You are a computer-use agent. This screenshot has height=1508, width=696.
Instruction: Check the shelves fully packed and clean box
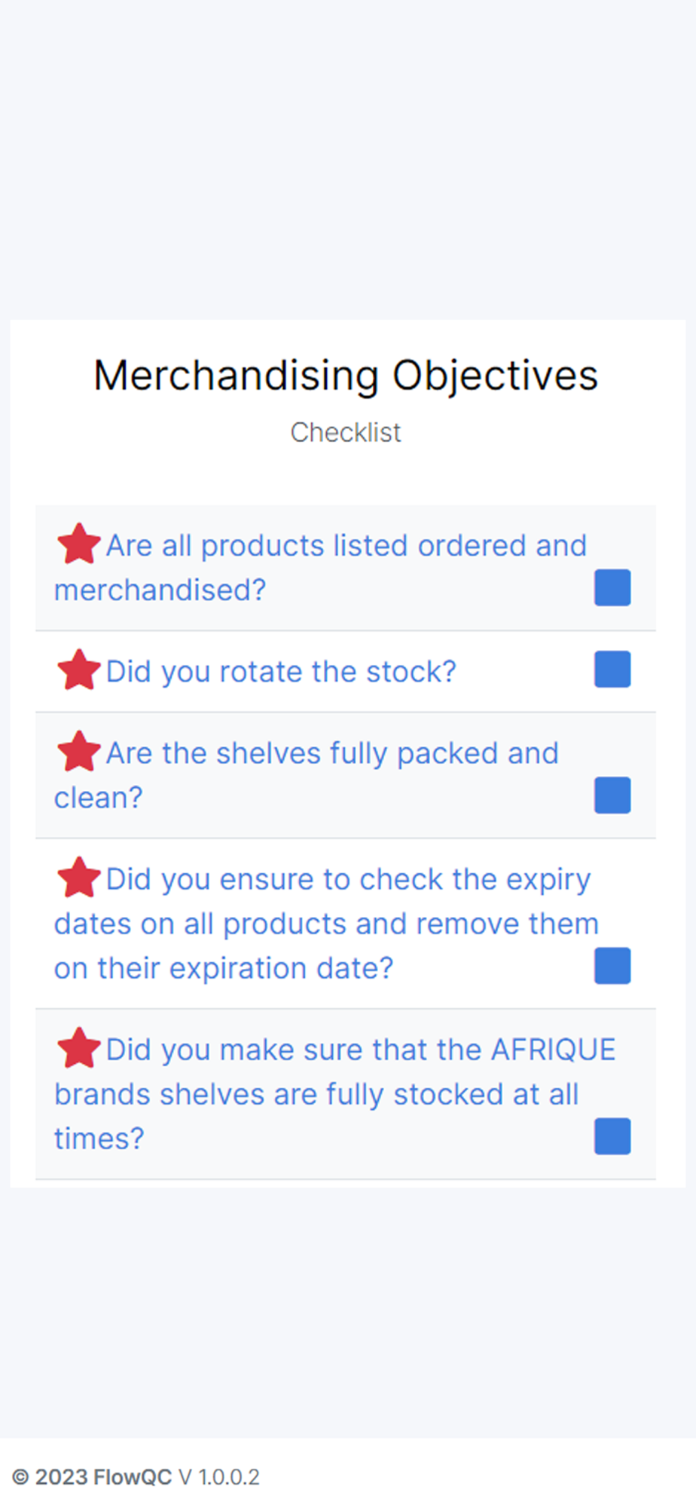tap(612, 795)
